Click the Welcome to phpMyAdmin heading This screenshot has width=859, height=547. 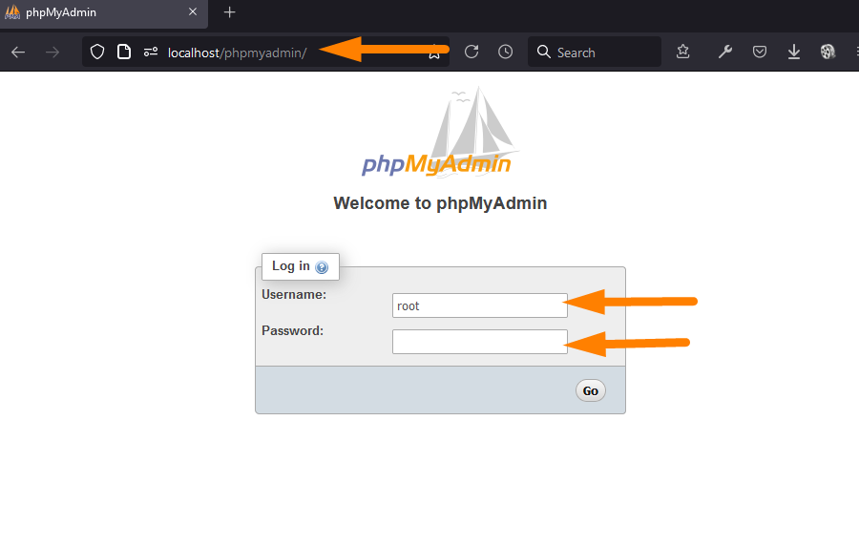(x=440, y=203)
